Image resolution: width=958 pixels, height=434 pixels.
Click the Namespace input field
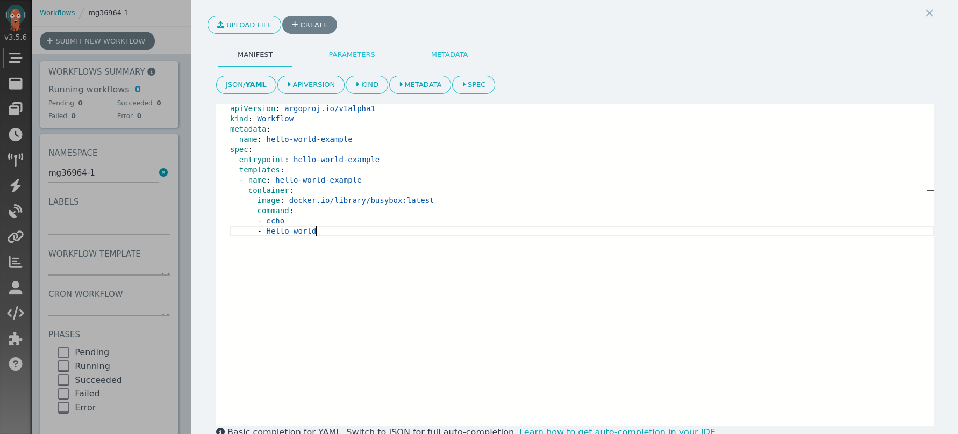pyautogui.click(x=103, y=173)
